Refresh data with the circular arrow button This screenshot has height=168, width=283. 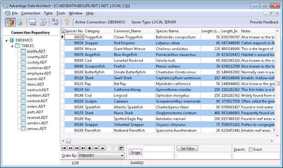[x=121, y=148]
